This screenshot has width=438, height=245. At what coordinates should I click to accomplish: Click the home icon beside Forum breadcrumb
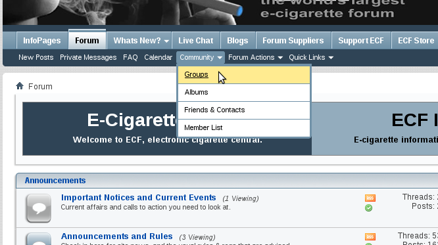pyautogui.click(x=20, y=86)
